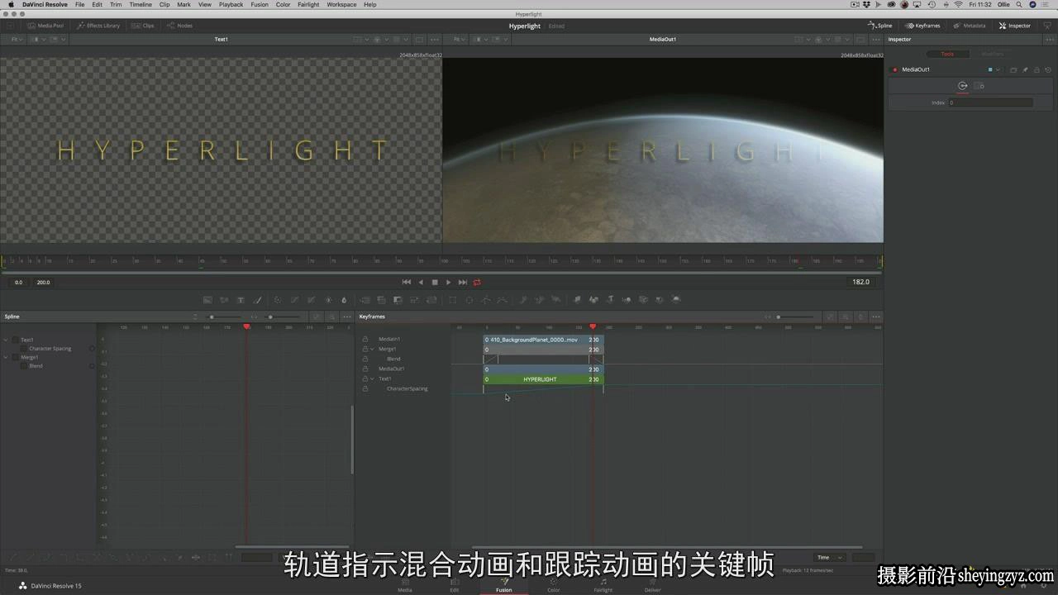Go to first frame
Image resolution: width=1058 pixels, height=595 pixels.
pyautogui.click(x=407, y=282)
